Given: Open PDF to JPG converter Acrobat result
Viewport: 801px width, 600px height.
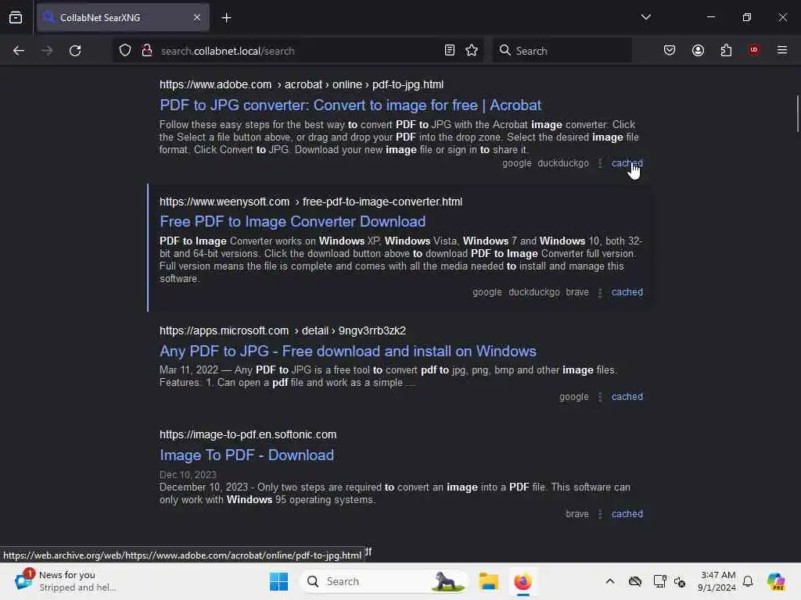Looking at the screenshot, I should [350, 105].
